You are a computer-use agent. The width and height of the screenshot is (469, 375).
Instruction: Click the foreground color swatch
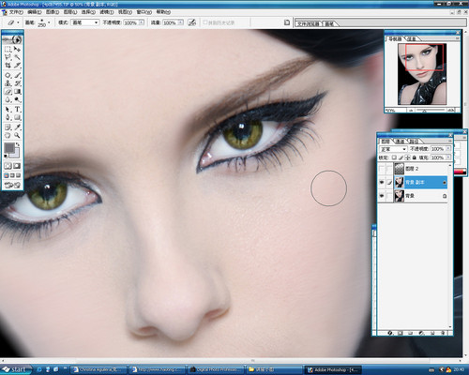(x=9, y=148)
